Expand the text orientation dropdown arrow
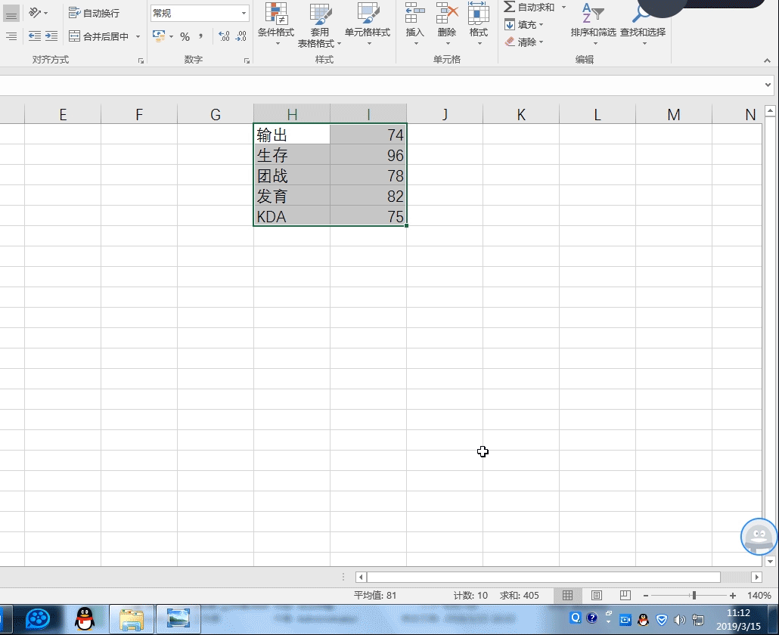The image size is (779, 635). pyautogui.click(x=45, y=13)
